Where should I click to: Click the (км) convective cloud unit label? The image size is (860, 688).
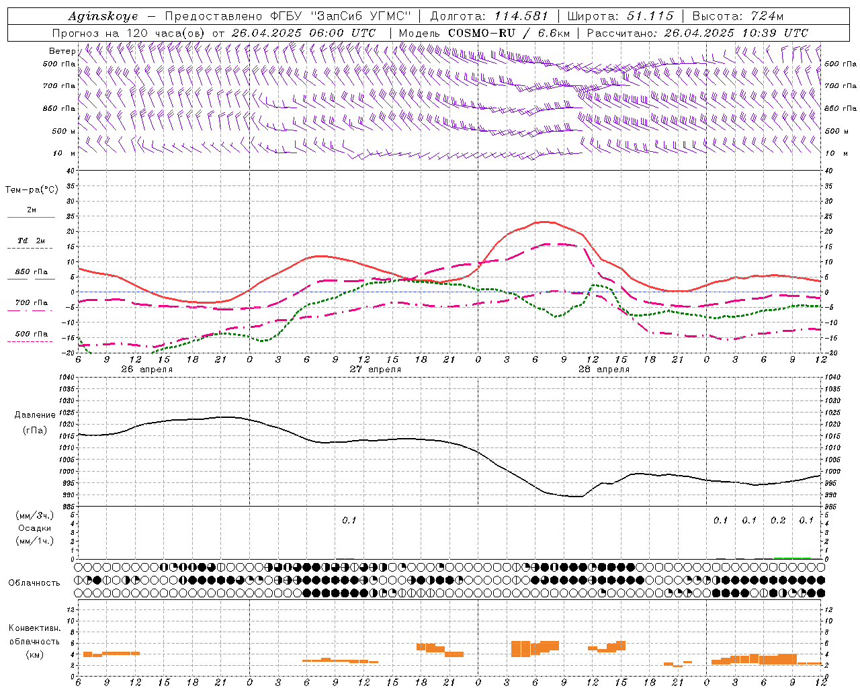(x=34, y=654)
